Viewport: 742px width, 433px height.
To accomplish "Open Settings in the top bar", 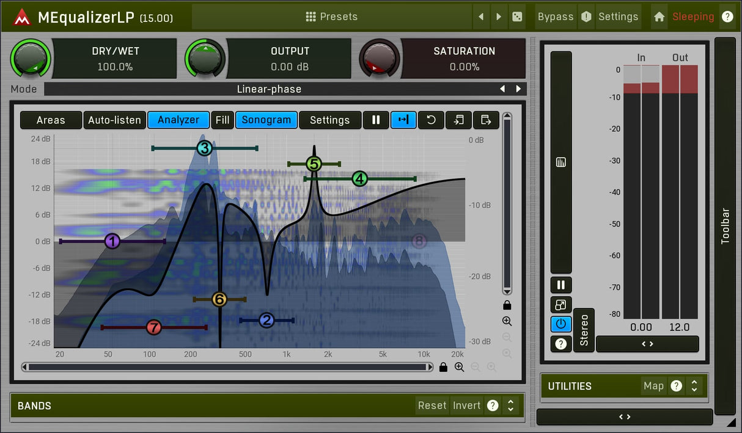I will (x=618, y=17).
